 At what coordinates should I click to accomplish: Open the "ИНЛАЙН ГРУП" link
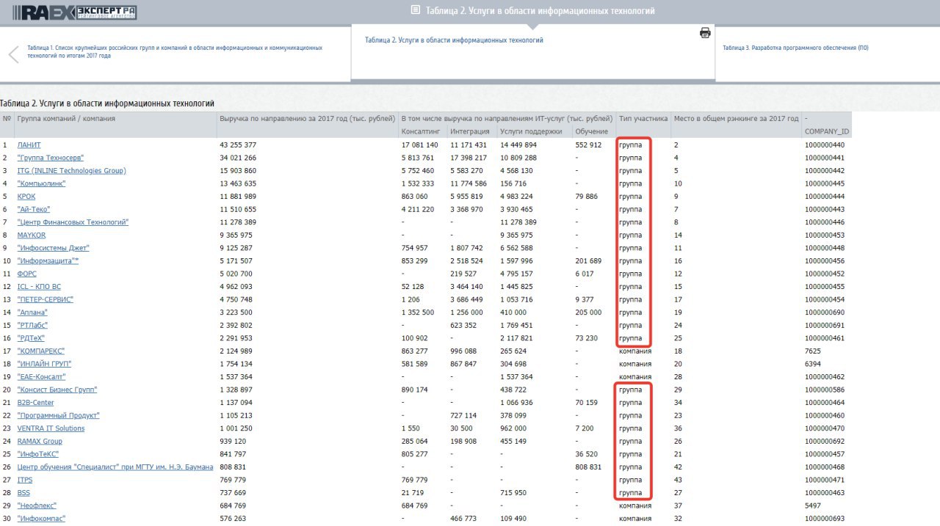[x=44, y=364]
